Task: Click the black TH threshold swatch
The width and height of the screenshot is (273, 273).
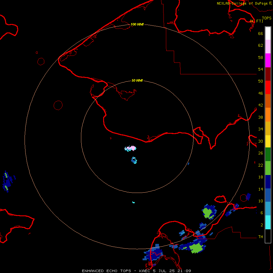Action: point(268,236)
